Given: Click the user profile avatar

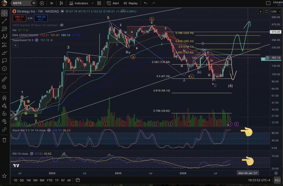Looking at the screenshot, I should pyautogui.click(x=4, y=3).
